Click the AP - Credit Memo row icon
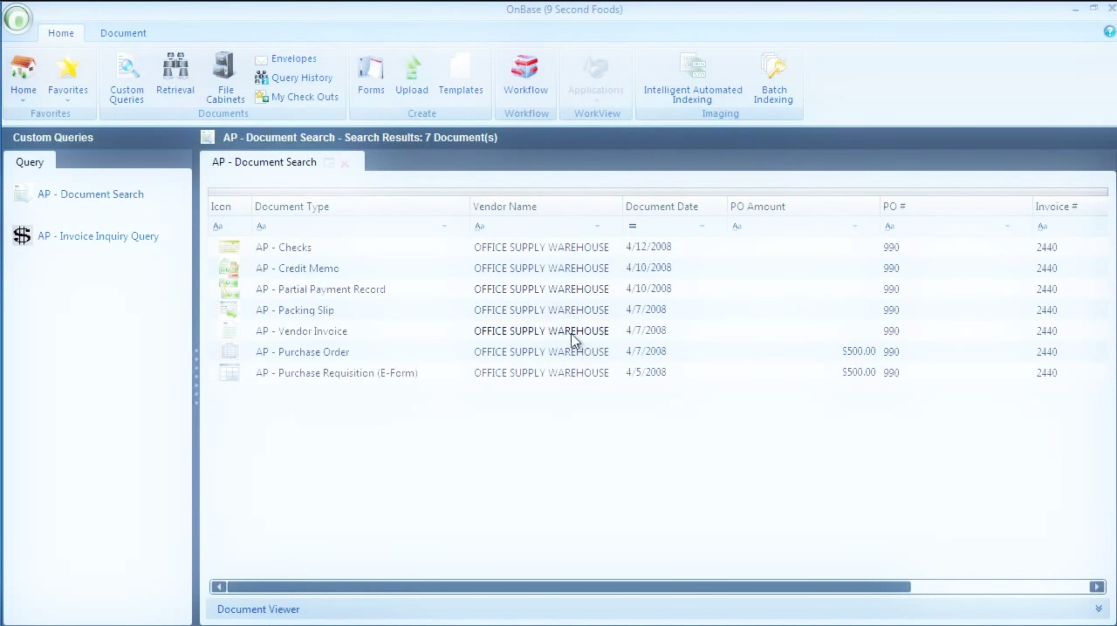 pyautogui.click(x=229, y=269)
